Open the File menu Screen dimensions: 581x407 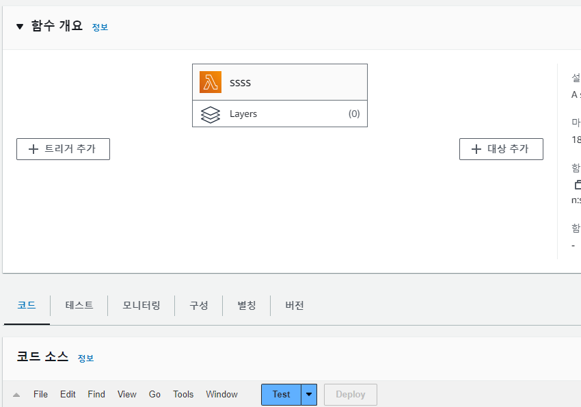[40, 395]
